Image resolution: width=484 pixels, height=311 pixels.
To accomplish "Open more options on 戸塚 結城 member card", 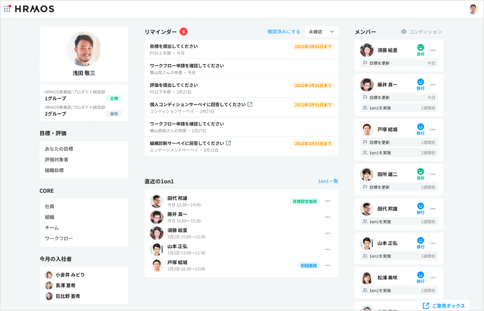I will click(432, 130).
